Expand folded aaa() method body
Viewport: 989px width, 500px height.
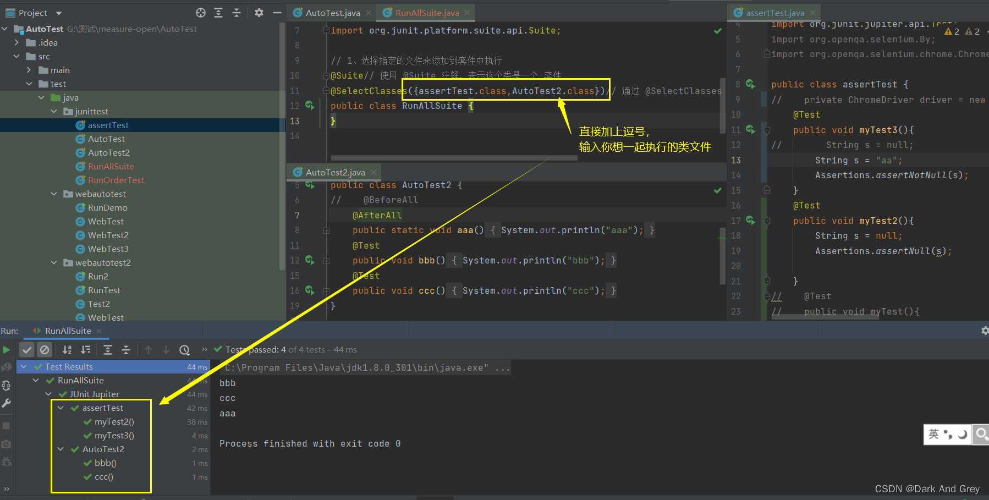(326, 230)
